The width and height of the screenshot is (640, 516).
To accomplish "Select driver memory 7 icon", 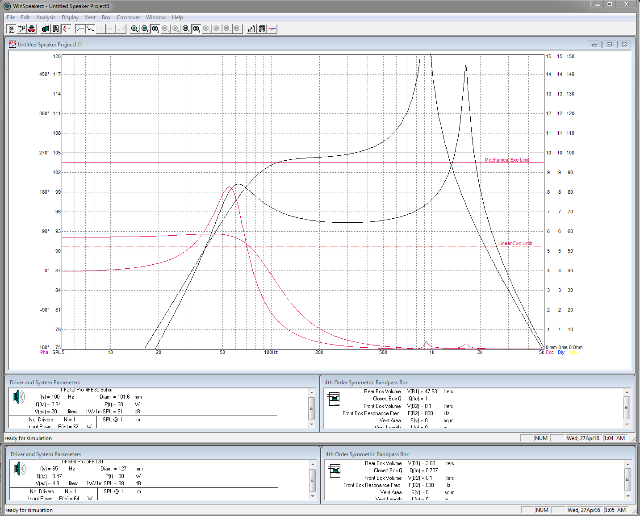I will point(206,29).
